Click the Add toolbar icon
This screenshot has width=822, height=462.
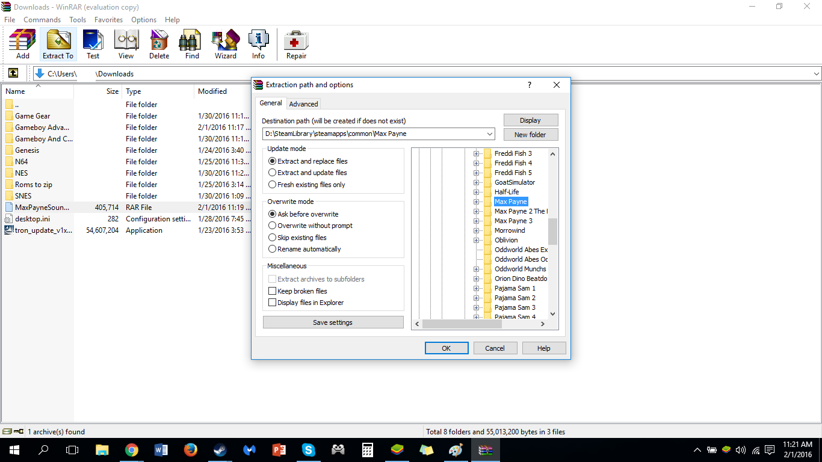23,44
